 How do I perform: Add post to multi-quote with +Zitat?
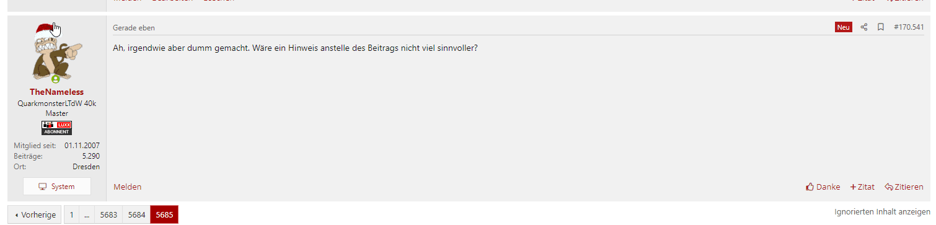tap(862, 187)
